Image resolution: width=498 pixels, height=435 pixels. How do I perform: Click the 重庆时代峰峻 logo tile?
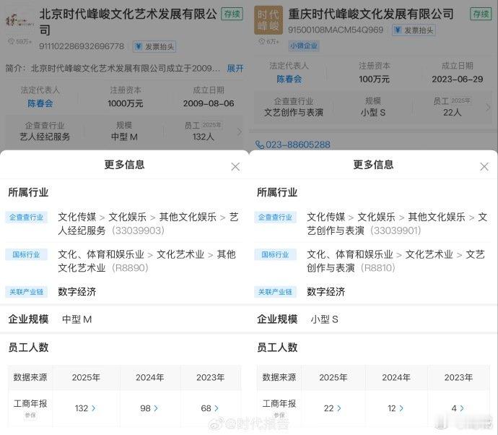(268, 20)
